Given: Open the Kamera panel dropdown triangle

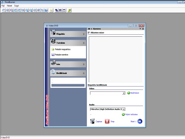Looking at the screenshot, I should pos(140,29).
